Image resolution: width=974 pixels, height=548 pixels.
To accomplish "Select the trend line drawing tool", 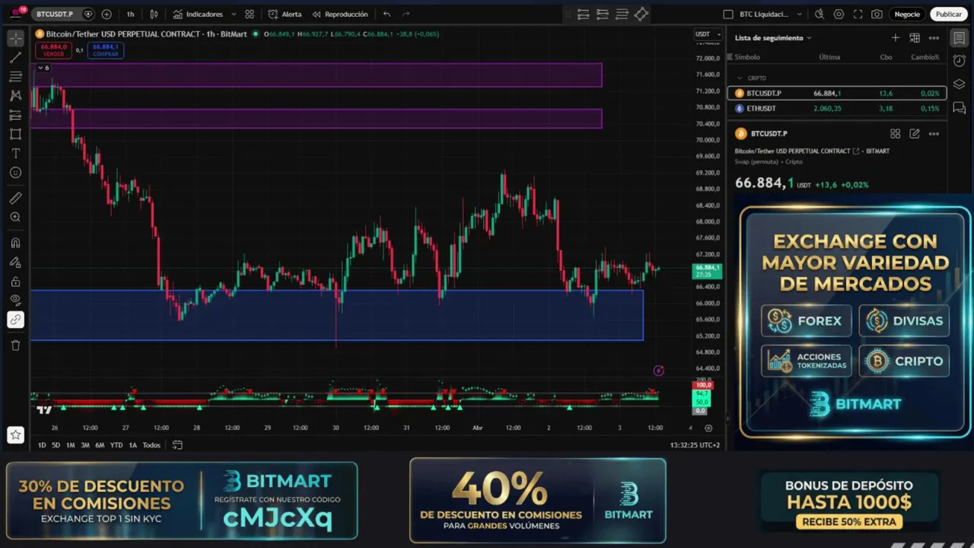I will coord(15,57).
